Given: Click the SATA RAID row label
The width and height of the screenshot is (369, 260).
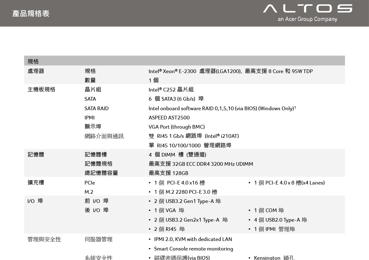Looking at the screenshot, I should click(97, 108).
